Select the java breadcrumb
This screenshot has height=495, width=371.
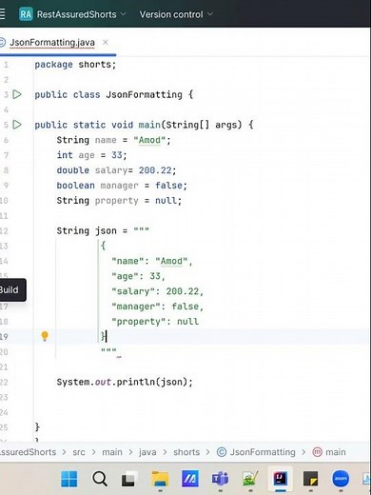click(x=147, y=452)
